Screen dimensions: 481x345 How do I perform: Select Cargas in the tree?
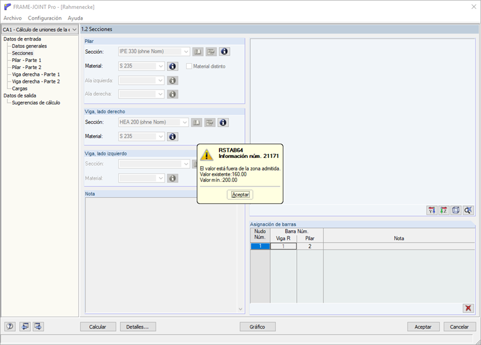click(20, 88)
